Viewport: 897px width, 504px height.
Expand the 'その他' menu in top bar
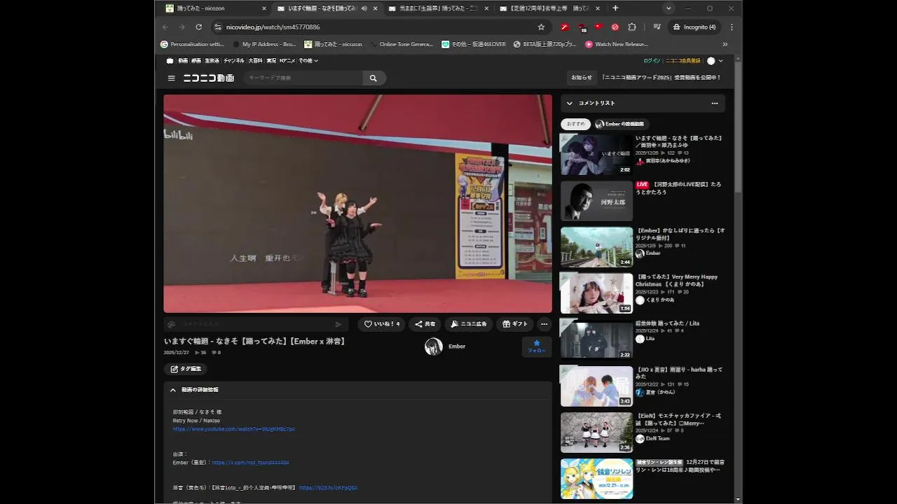[x=308, y=61]
